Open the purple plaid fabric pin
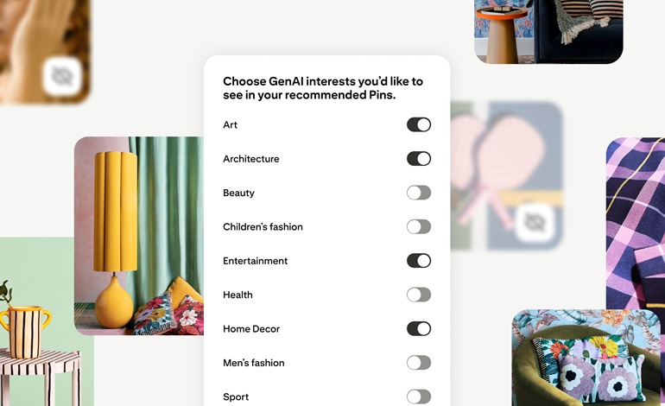665x406 pixels. [x=636, y=223]
